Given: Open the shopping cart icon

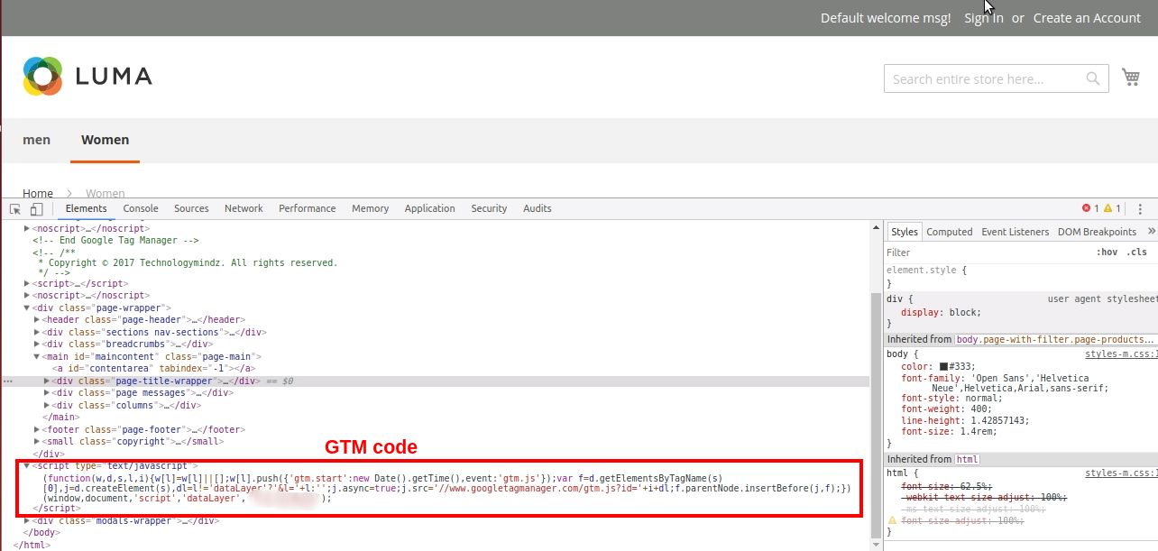Looking at the screenshot, I should pyautogui.click(x=1130, y=78).
